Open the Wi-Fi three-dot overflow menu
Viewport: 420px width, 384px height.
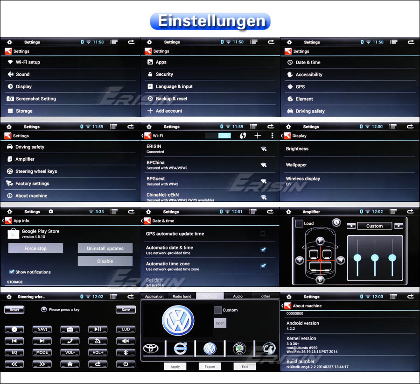[x=273, y=135]
